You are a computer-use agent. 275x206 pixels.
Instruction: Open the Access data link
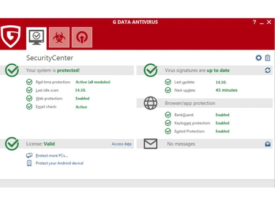pyautogui.click(x=122, y=144)
